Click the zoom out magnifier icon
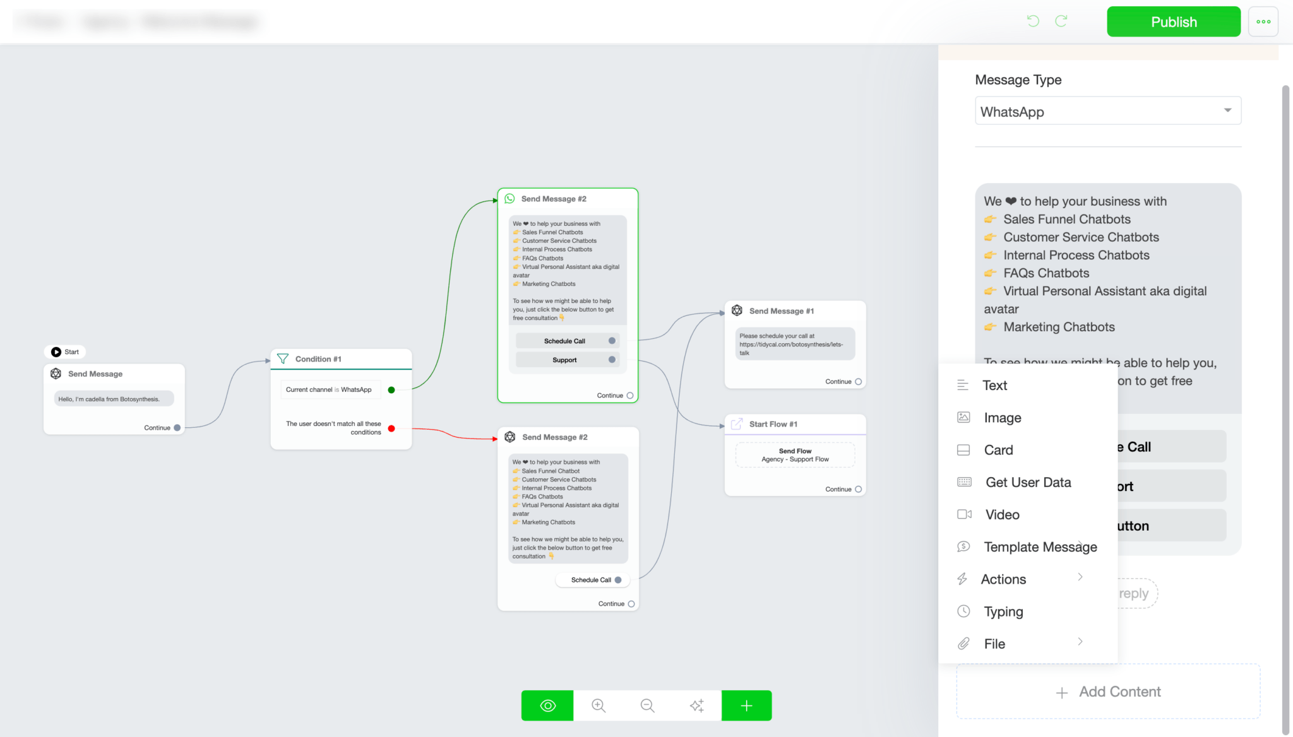 [x=647, y=705]
